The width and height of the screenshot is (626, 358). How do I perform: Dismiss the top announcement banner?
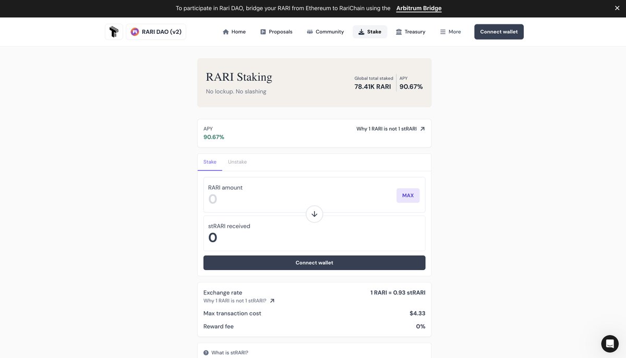click(617, 8)
